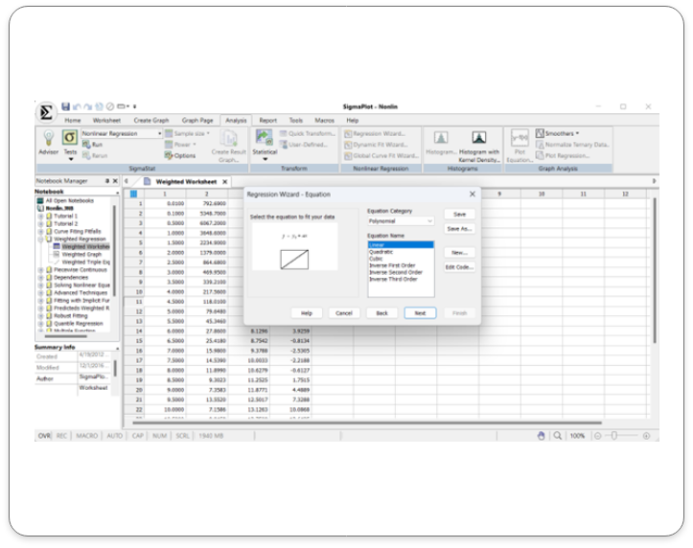Click Run in the SigmaStat group
The width and height of the screenshot is (693, 548).
pyautogui.click(x=96, y=145)
